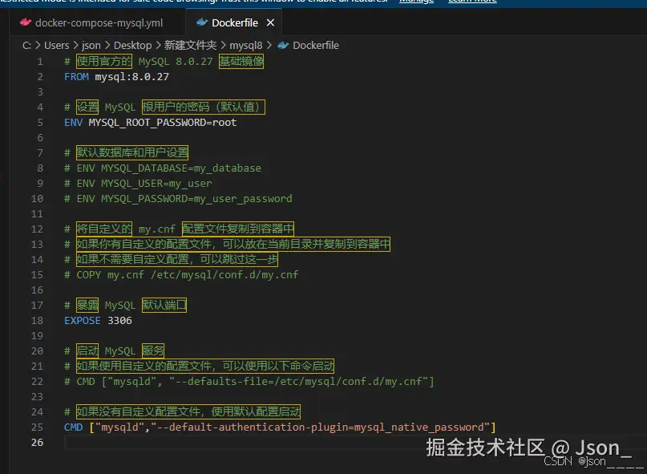Click the comment '# COPY my.cnf /etc/mysql/conf.d/my.cnf'
This screenshot has height=474, width=647.
coord(181,275)
